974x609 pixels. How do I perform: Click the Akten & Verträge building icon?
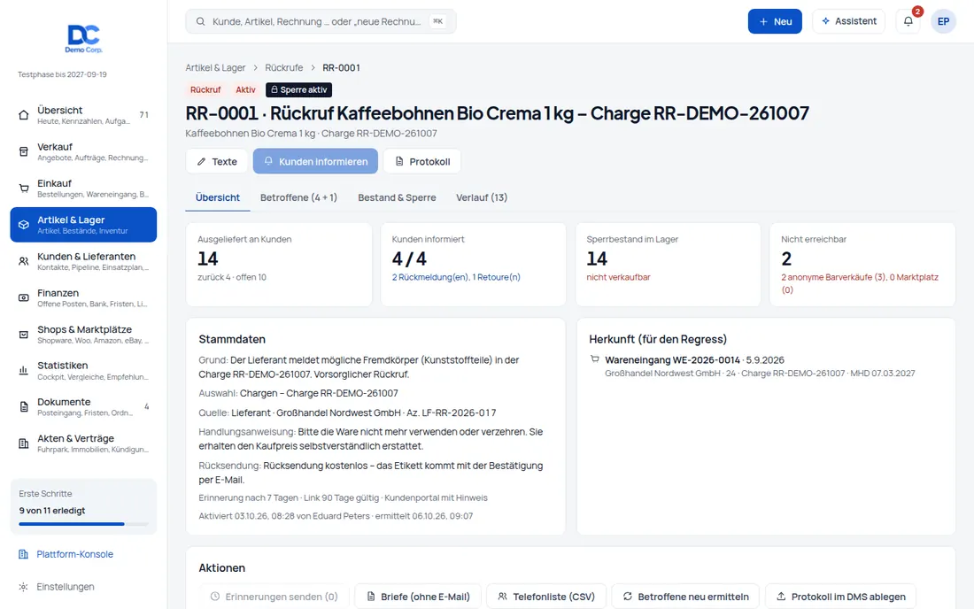(x=24, y=443)
